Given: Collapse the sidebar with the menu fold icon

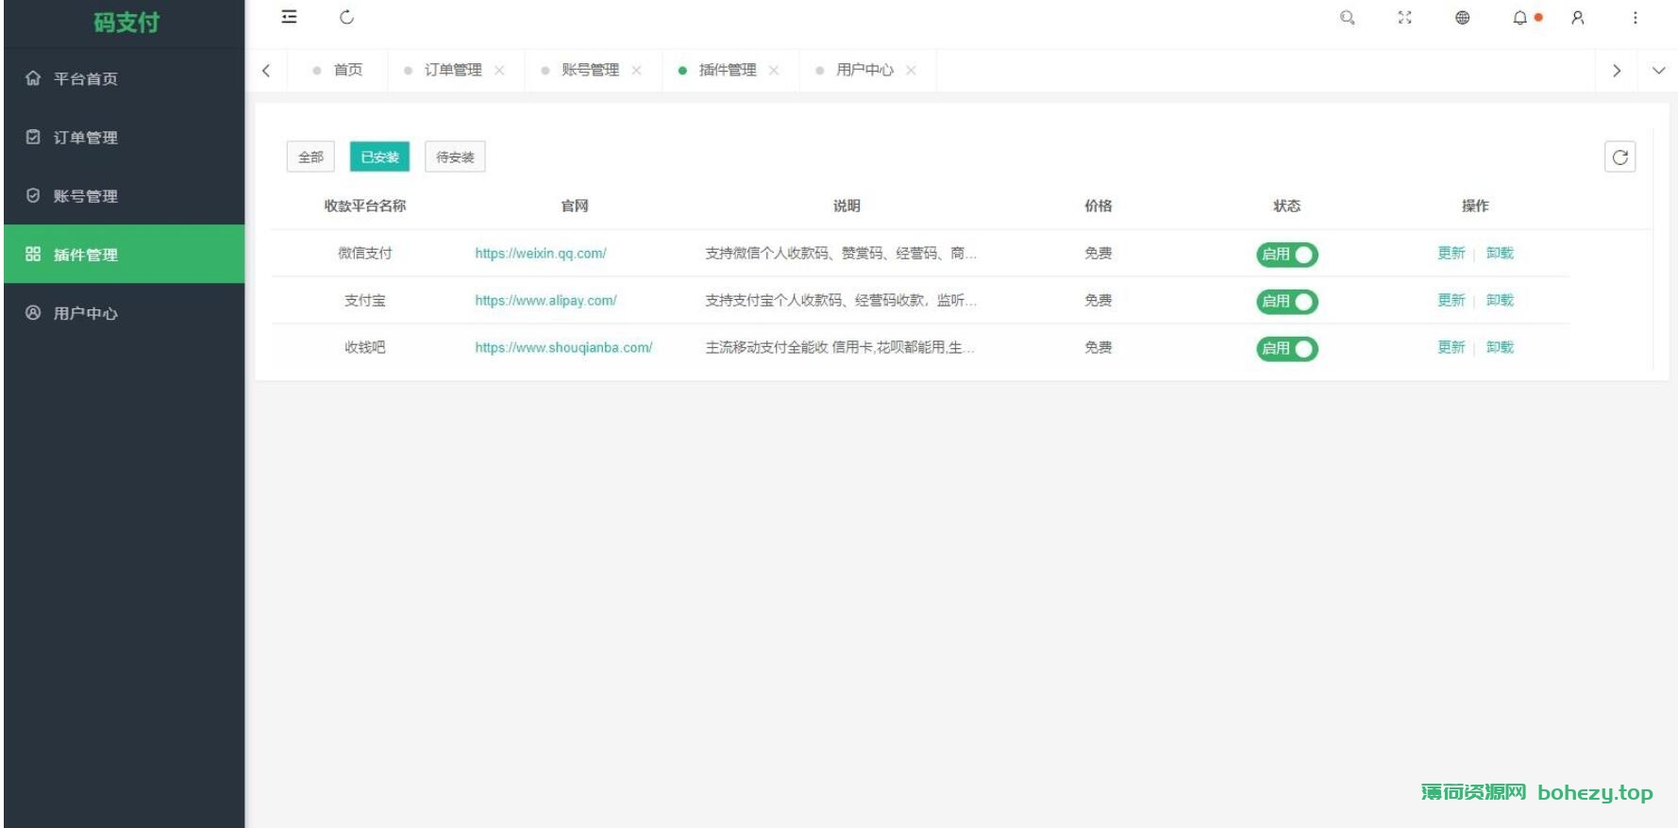Looking at the screenshot, I should pyautogui.click(x=289, y=17).
